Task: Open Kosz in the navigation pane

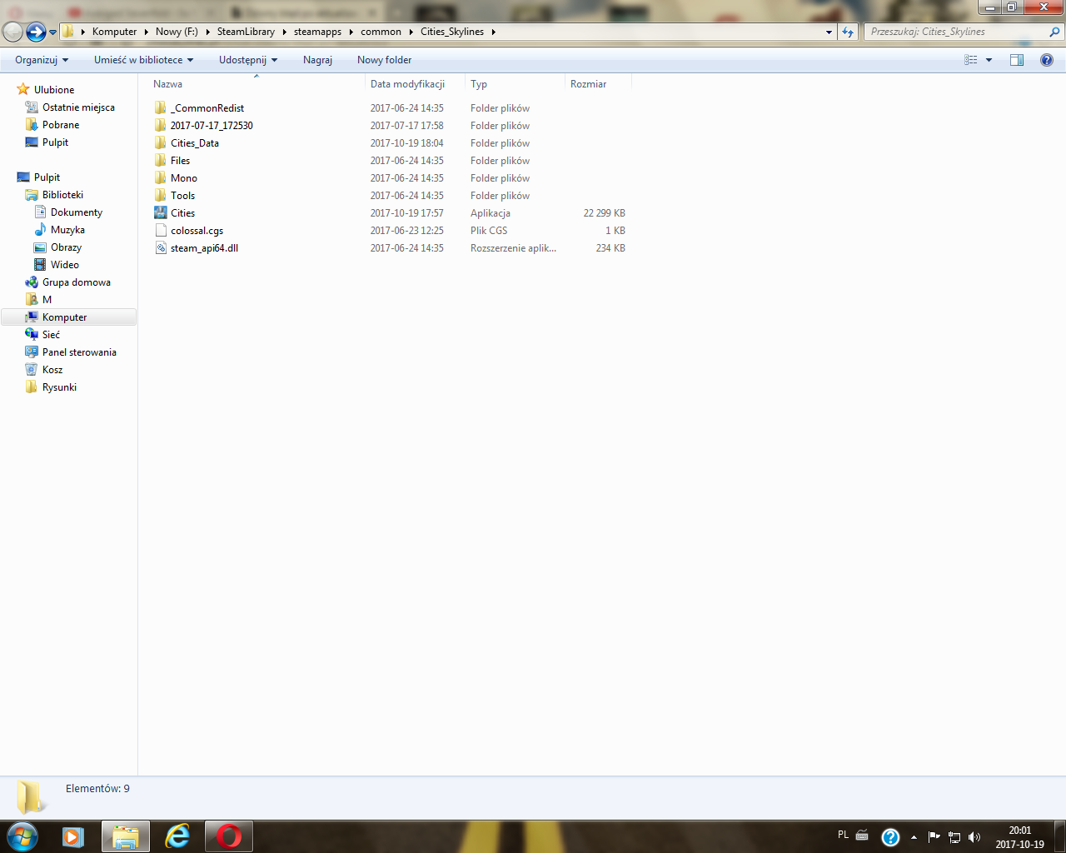Action: click(x=52, y=370)
